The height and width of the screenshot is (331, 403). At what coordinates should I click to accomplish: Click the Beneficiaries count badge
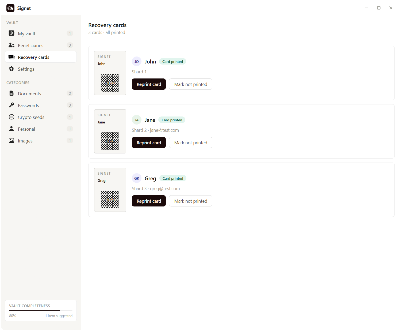coord(70,45)
